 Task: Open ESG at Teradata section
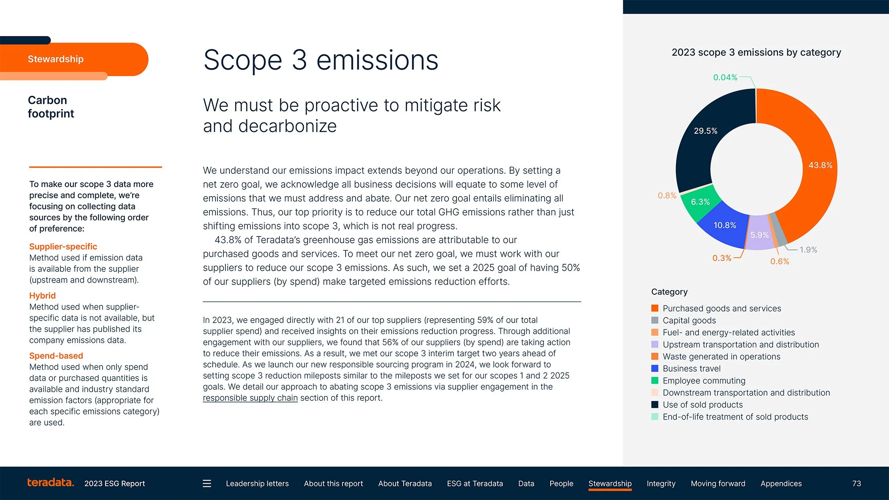tap(475, 484)
